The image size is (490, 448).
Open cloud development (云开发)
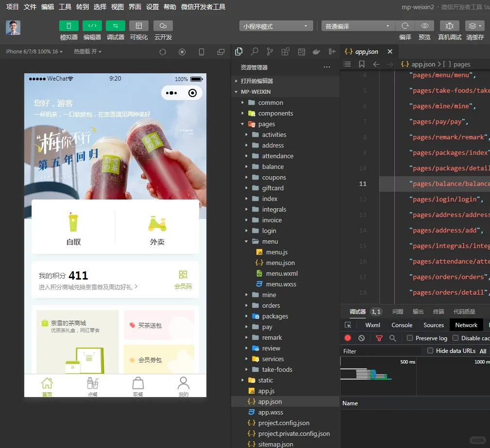tap(163, 26)
